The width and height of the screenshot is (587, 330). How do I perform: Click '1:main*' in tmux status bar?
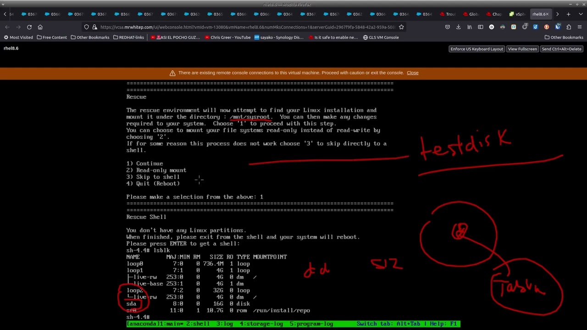172,324
